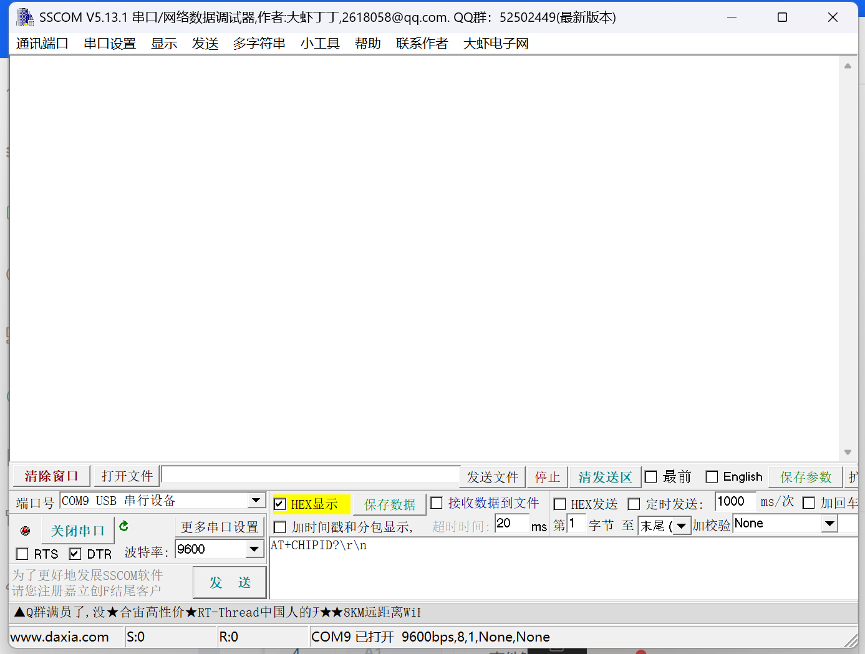Open the COM9 port selection dropdown
Image resolution: width=865 pixels, height=654 pixels.
coord(256,501)
